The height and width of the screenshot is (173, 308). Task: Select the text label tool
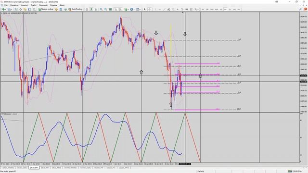182,9
